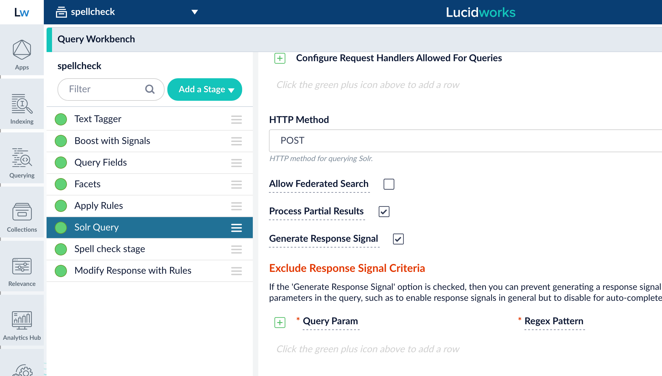Click the Lw logo home icon
Screen dimensions: 662x376
tap(22, 12)
